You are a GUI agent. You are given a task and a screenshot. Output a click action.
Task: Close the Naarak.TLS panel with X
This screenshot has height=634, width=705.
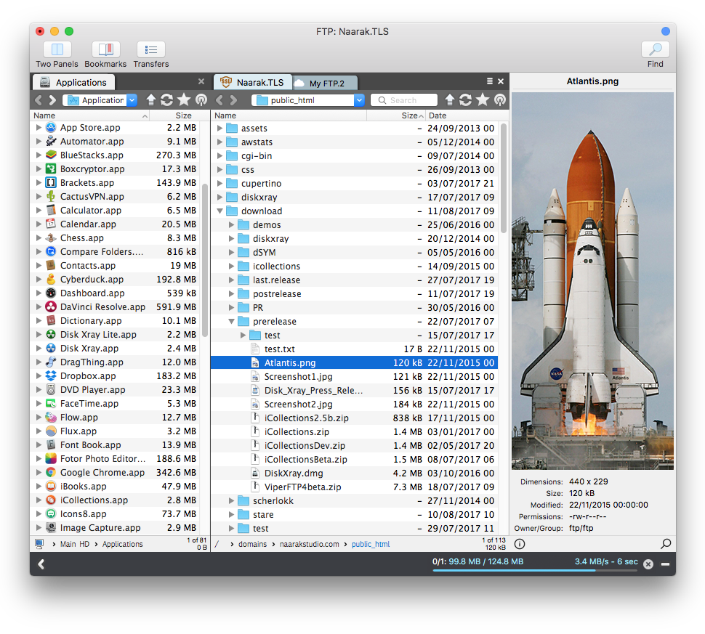point(501,81)
